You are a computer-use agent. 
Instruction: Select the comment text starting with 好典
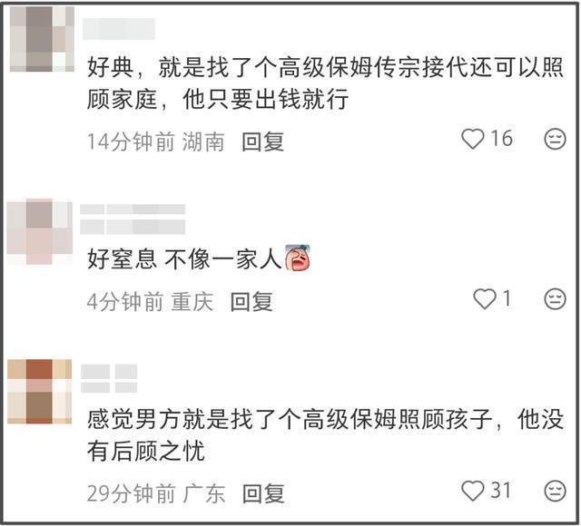325,83
